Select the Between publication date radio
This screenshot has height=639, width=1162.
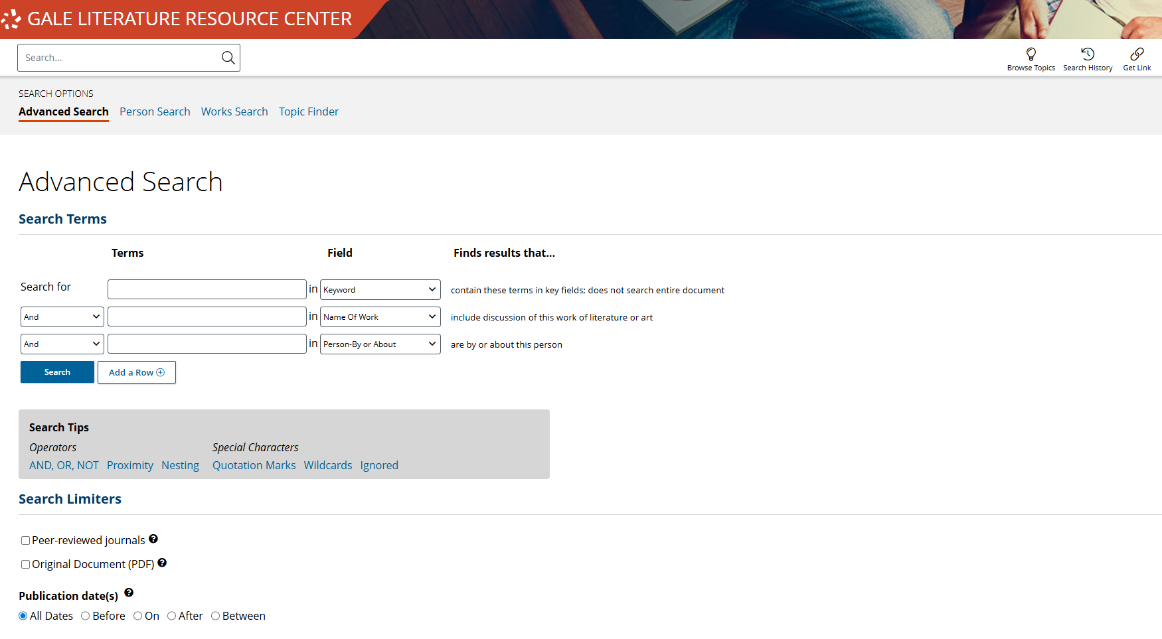(215, 616)
